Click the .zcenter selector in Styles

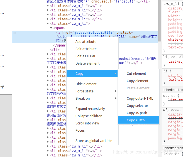click(x=171, y=154)
